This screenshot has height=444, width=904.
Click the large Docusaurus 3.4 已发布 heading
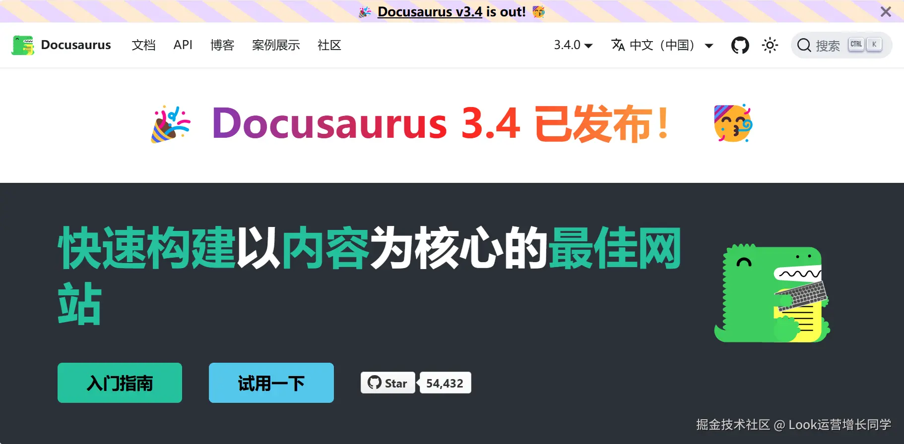pos(441,123)
